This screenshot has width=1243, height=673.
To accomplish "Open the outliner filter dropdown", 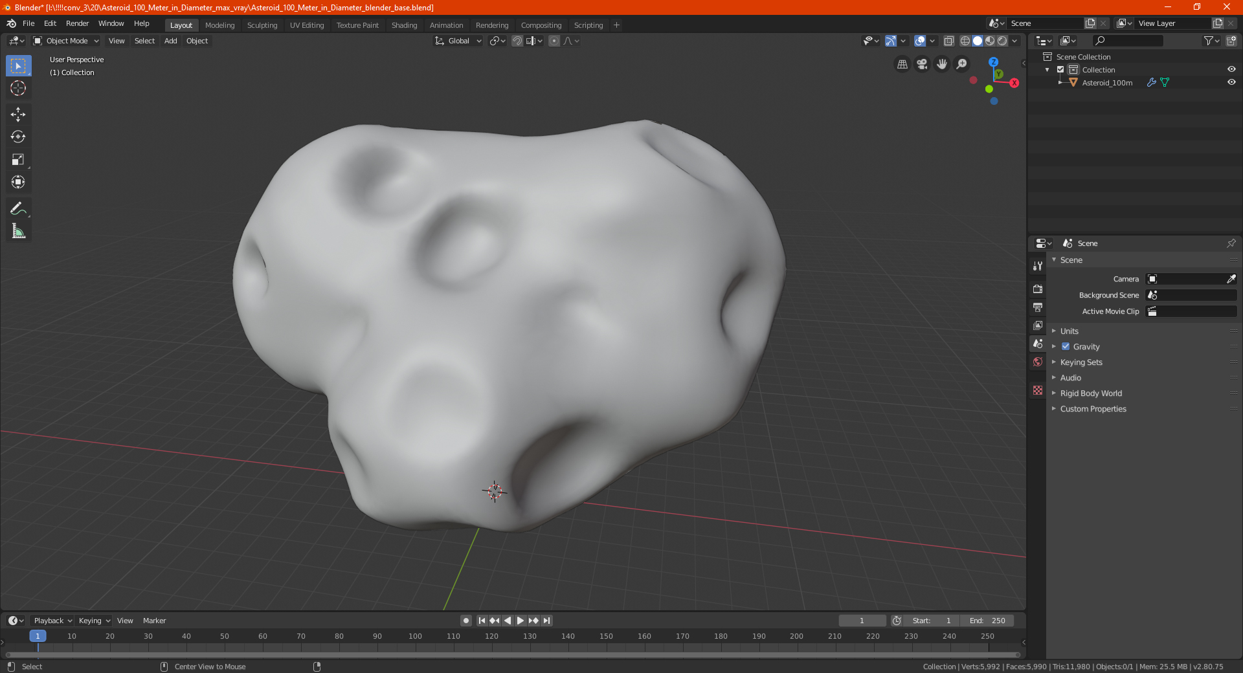I will 1211,41.
